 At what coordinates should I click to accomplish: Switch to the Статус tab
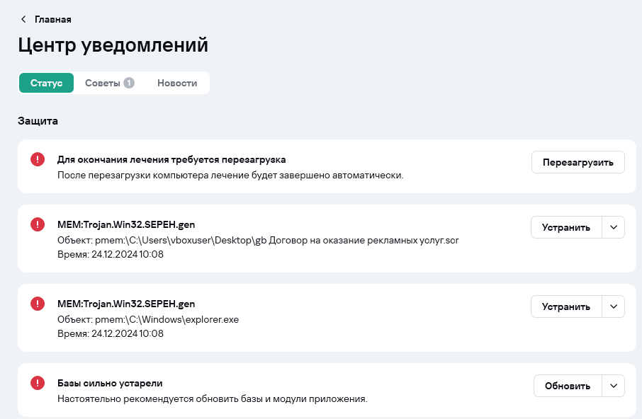[47, 83]
